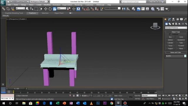Open the selection filter 'All' dropdown
The width and height of the screenshot is (188, 106).
point(20,8)
